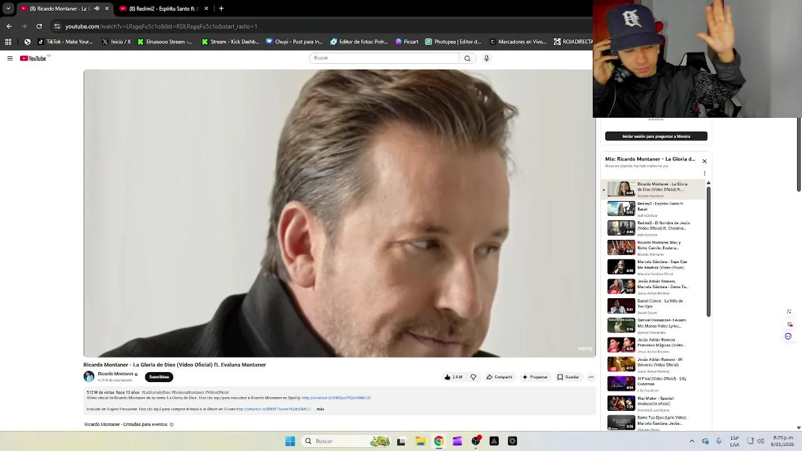Image resolution: width=802 pixels, height=451 pixels.
Task: Select 'Way Maker - Spanish' playlist entry
Action: pyautogui.click(x=654, y=403)
